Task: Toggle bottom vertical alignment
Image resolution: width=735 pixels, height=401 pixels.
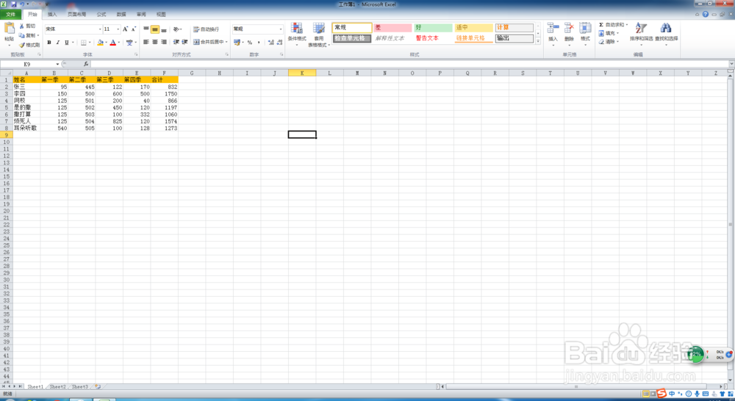Action: (x=164, y=29)
